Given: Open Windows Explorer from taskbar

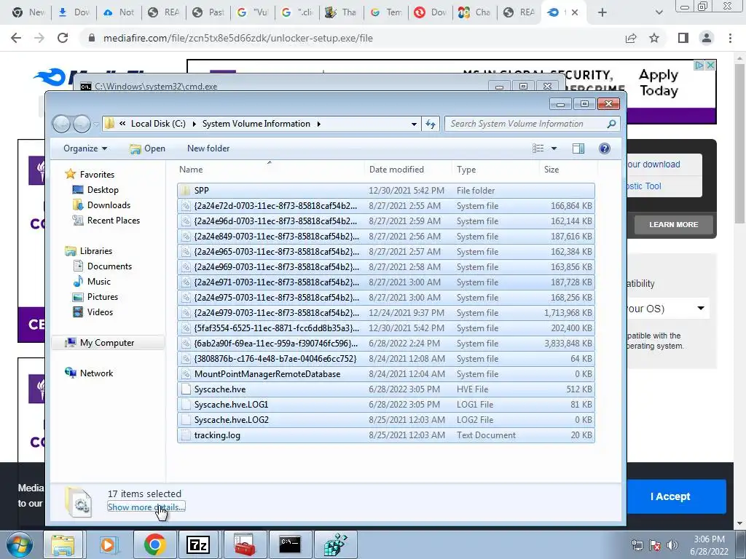Looking at the screenshot, I should 63,544.
